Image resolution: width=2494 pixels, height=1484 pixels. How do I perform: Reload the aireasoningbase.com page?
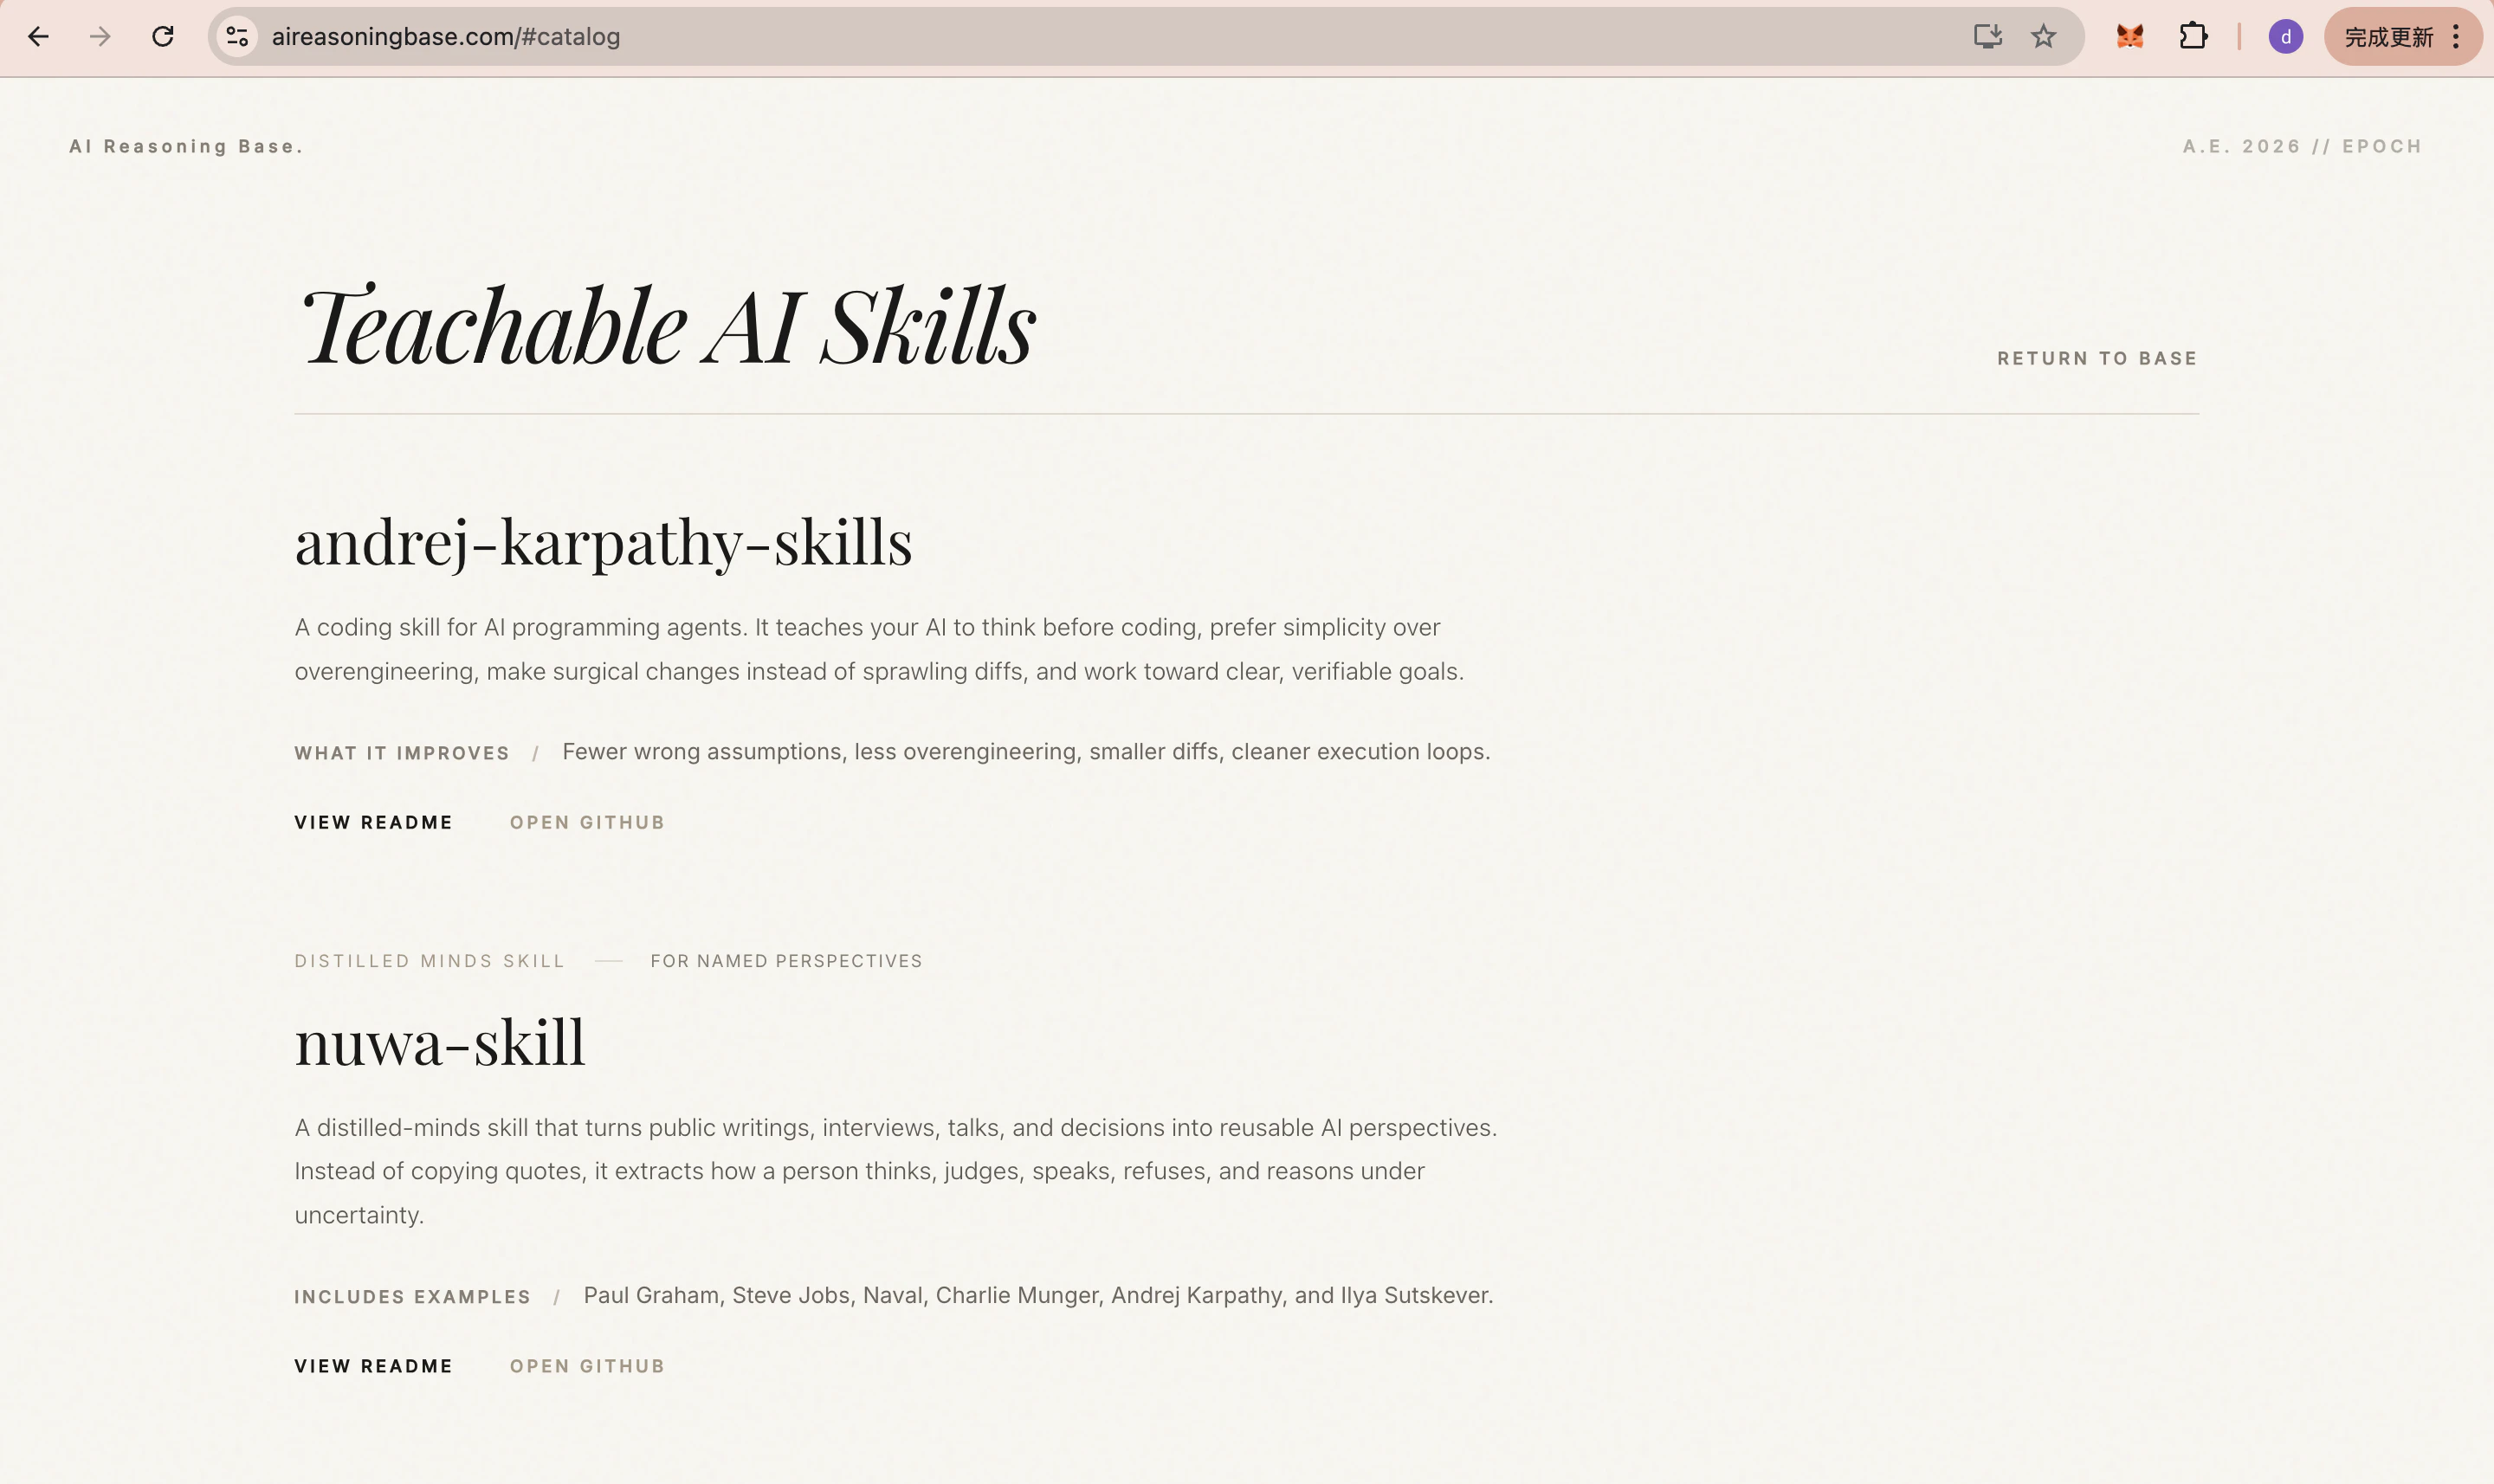[x=161, y=37]
